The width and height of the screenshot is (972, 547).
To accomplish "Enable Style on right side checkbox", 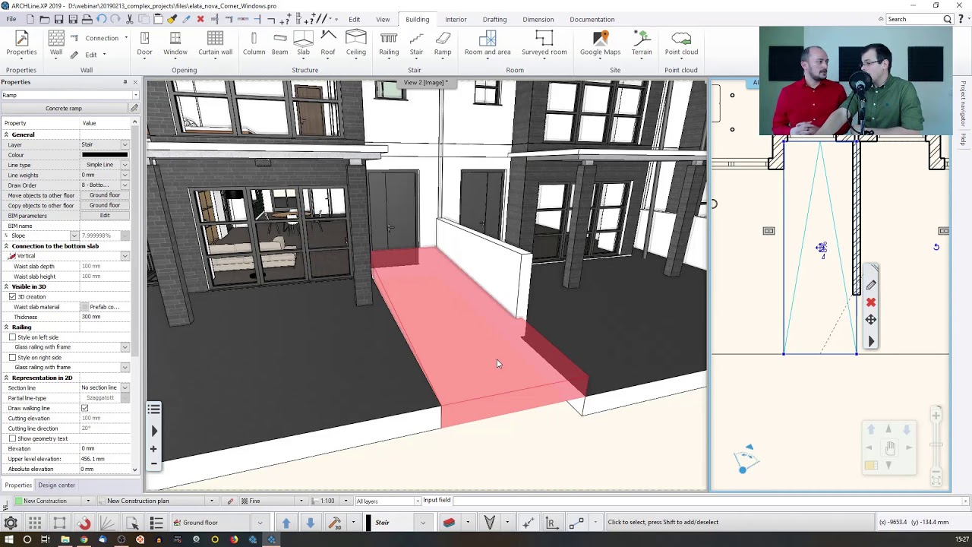I will [x=12, y=357].
